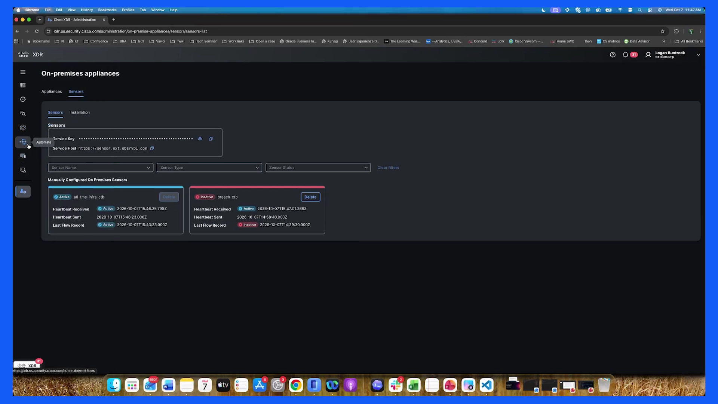Image resolution: width=718 pixels, height=404 pixels.
Task: Switch to the Installation sub-tab
Action: pyautogui.click(x=79, y=113)
